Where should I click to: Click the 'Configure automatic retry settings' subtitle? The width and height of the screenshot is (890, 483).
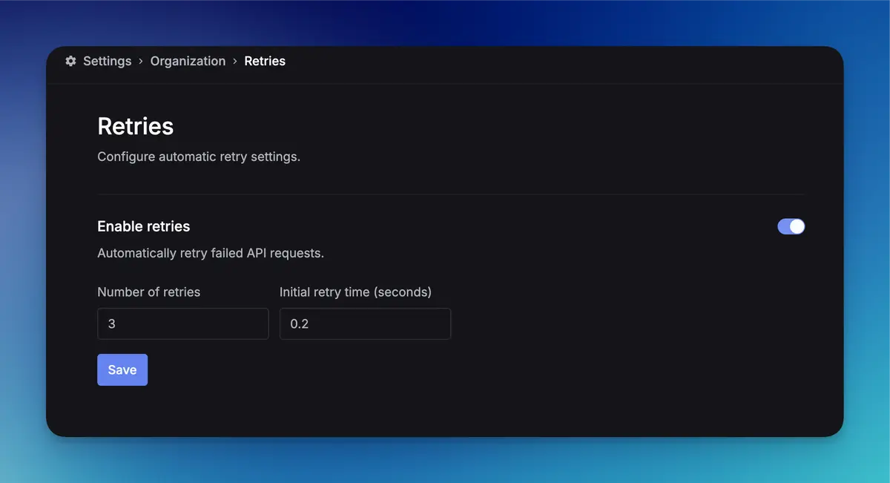(x=199, y=157)
